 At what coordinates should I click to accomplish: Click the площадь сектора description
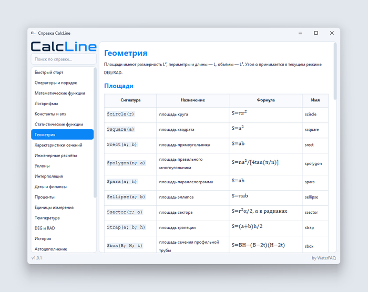(176, 213)
